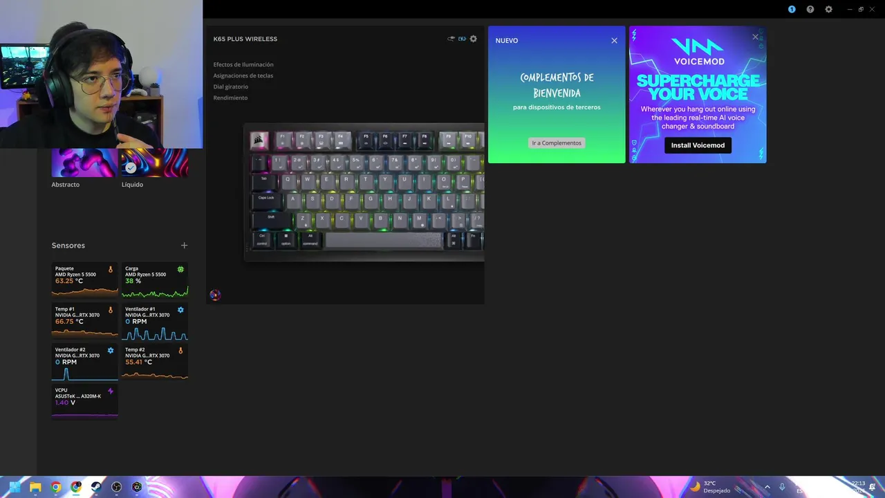Open Paquete AMD Ryzen 5 5500 sensor card

pyautogui.click(x=84, y=279)
